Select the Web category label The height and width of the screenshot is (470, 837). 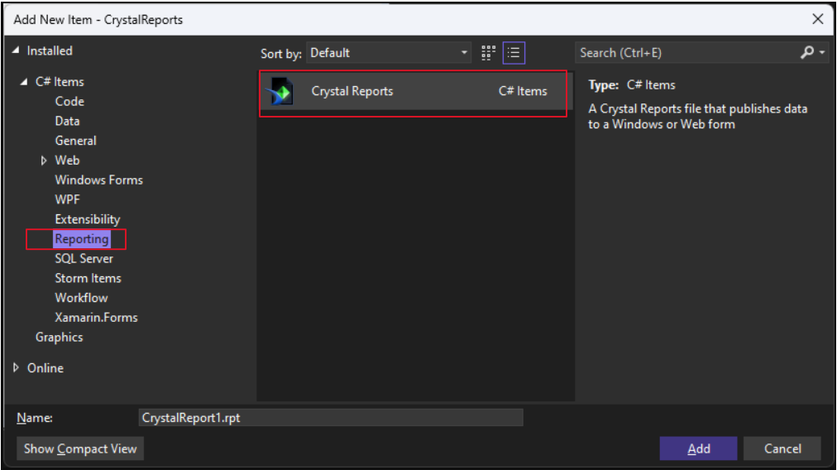coord(67,161)
